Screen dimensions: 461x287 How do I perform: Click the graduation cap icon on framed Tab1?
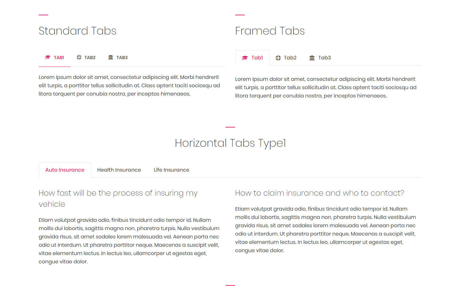pos(245,58)
